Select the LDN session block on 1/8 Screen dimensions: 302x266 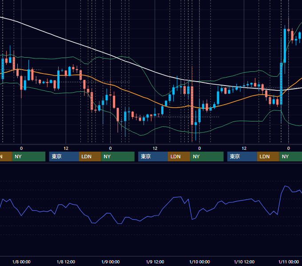click(x=90, y=156)
